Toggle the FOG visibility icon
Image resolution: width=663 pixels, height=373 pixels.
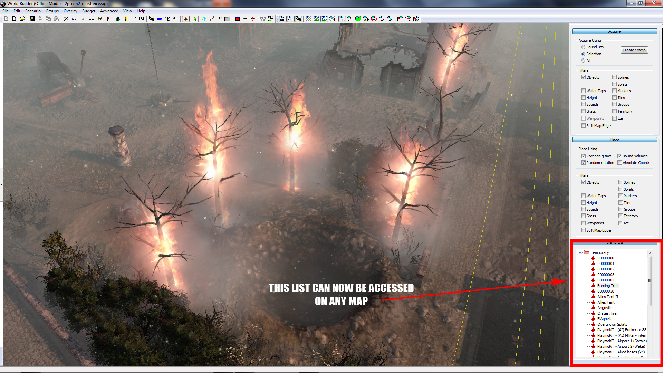click(x=342, y=19)
